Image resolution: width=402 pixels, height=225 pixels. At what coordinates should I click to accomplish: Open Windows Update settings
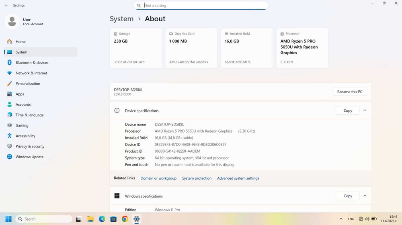point(41,157)
